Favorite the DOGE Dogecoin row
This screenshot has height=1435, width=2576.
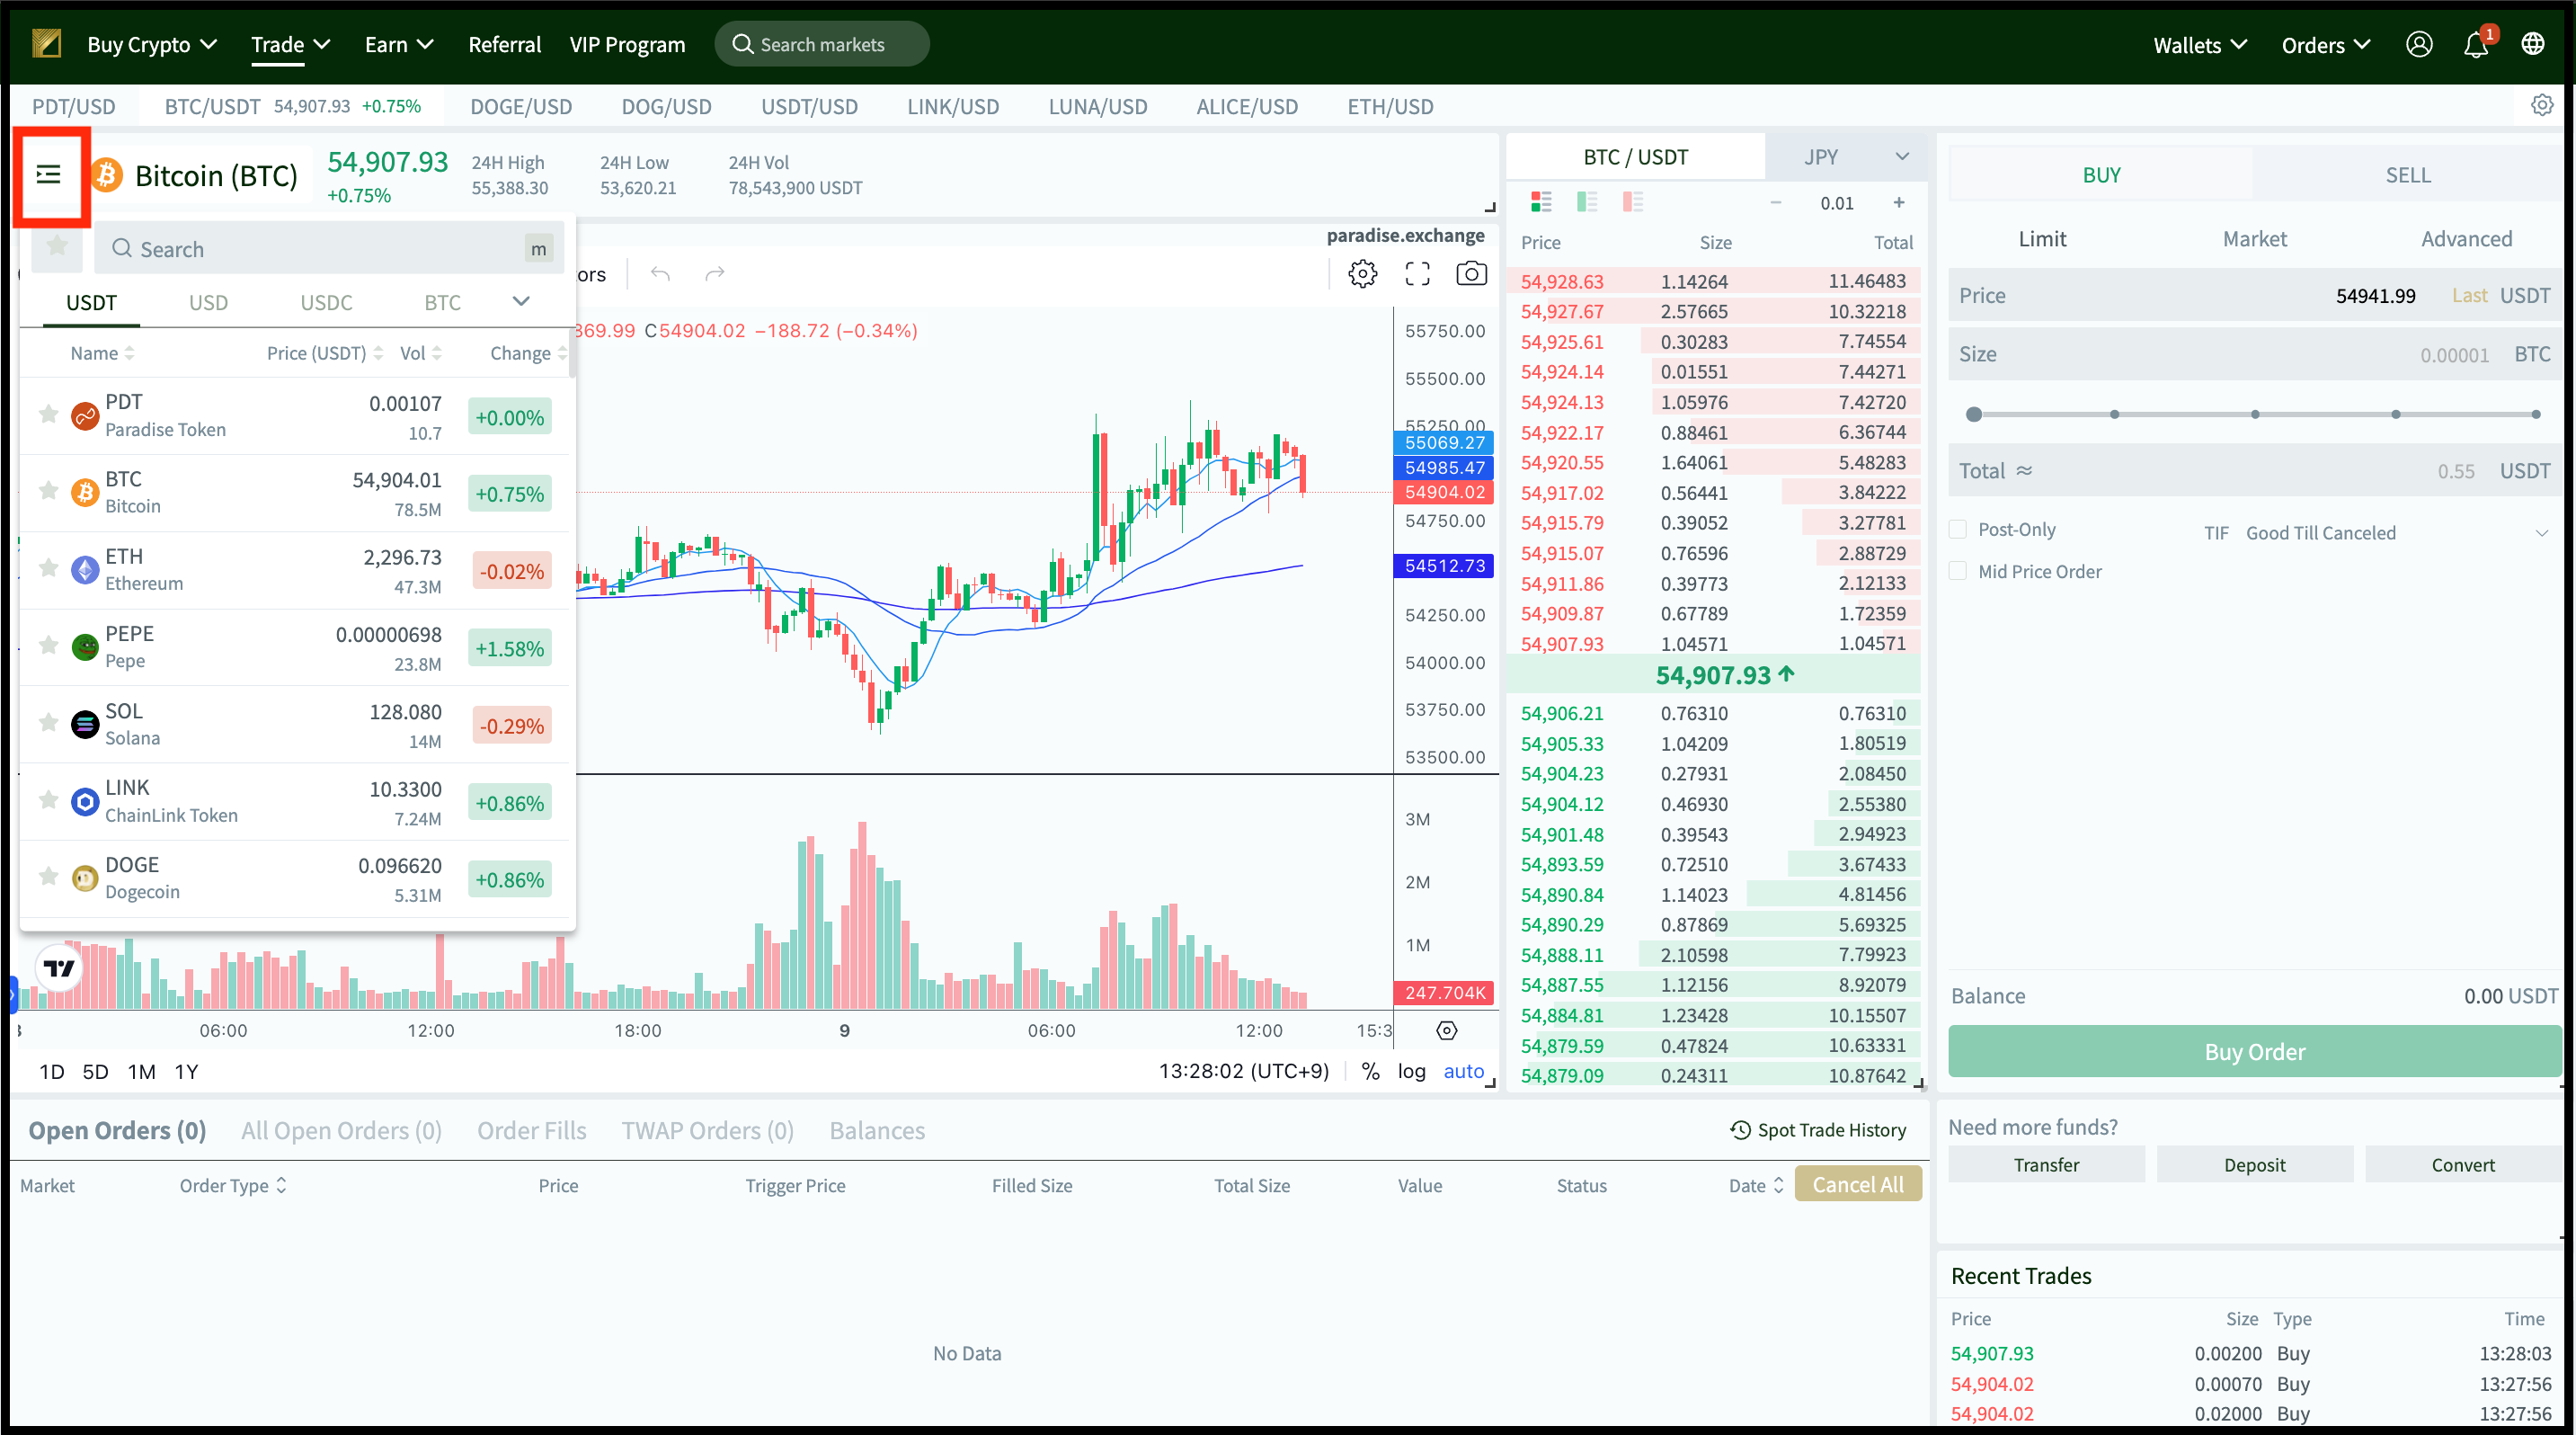point(48,876)
